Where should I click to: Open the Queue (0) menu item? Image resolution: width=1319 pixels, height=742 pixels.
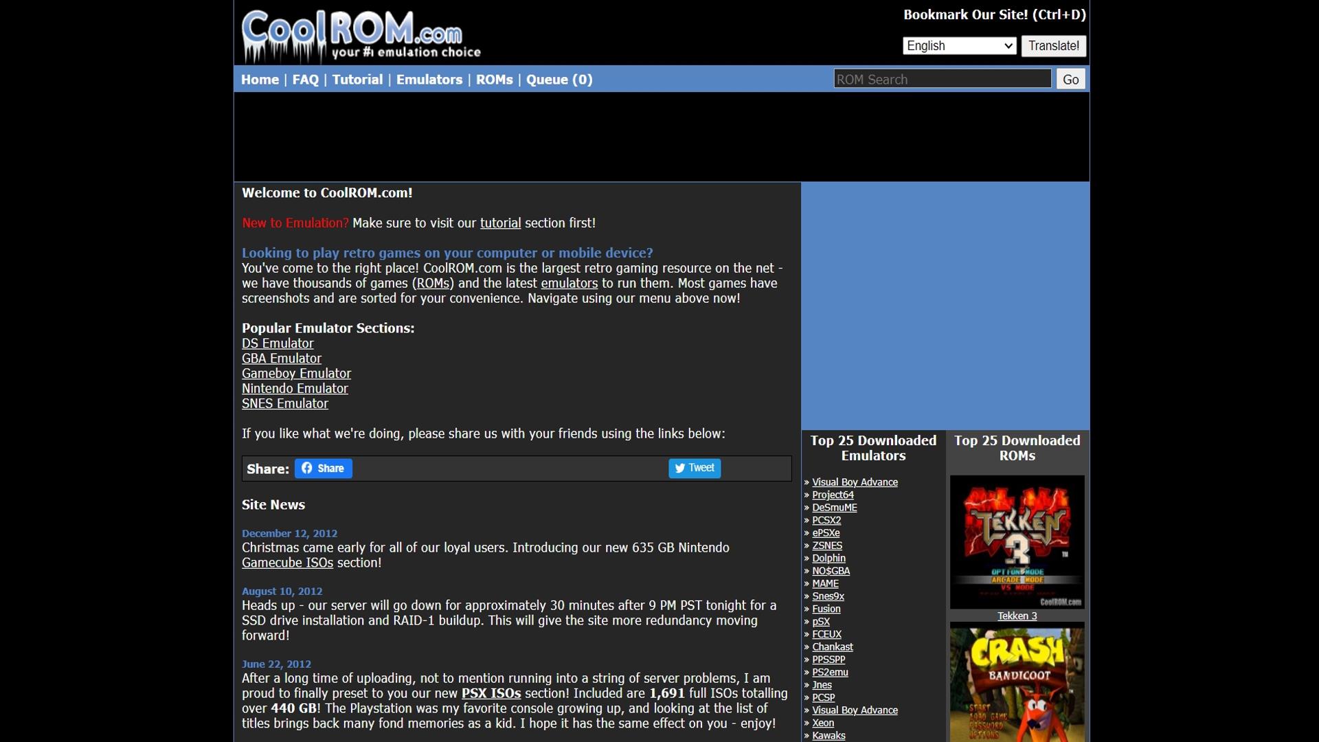click(559, 80)
